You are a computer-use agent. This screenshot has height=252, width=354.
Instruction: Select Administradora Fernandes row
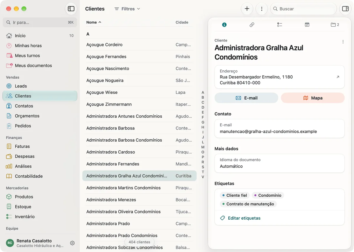[139, 164]
